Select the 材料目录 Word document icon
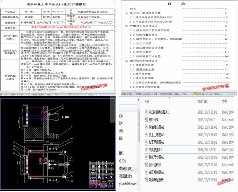The image size is (238, 192). coord(146,119)
